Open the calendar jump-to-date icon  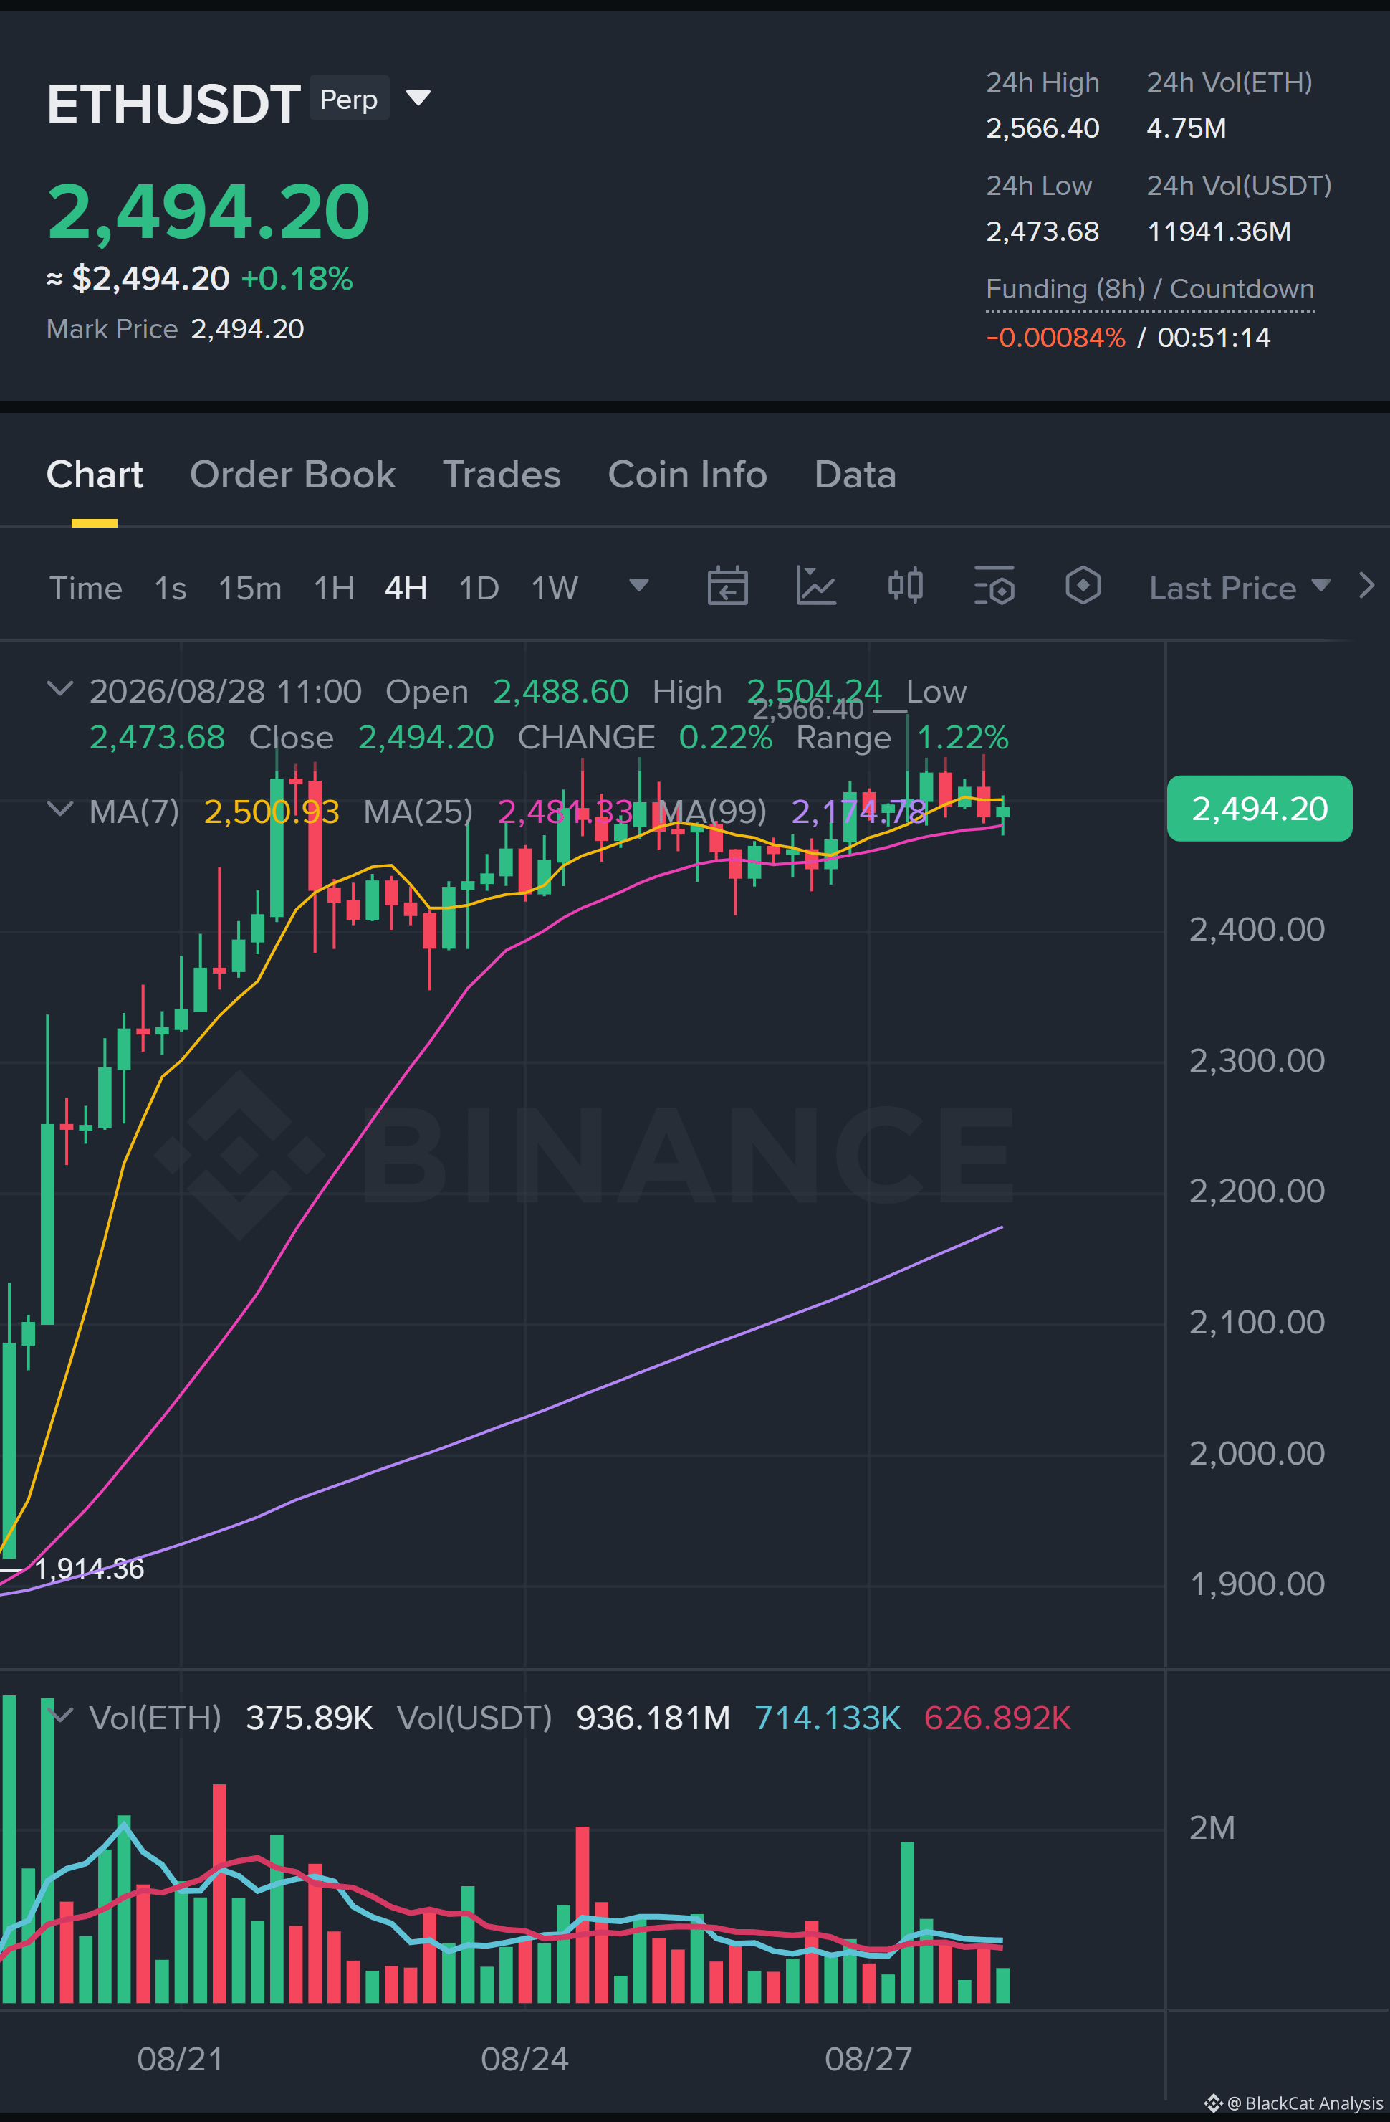(x=727, y=586)
